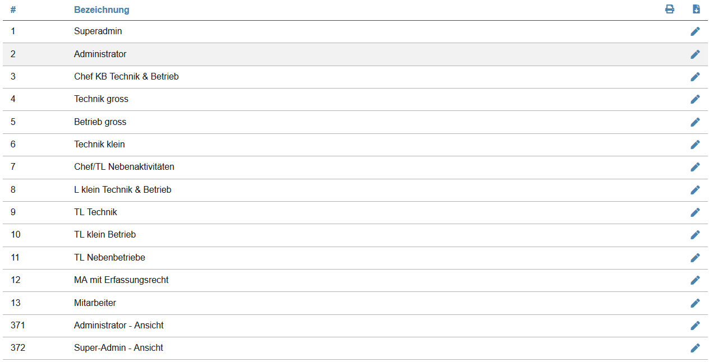Click the print icon in table header
The height and width of the screenshot is (362, 713).
coord(669,9)
